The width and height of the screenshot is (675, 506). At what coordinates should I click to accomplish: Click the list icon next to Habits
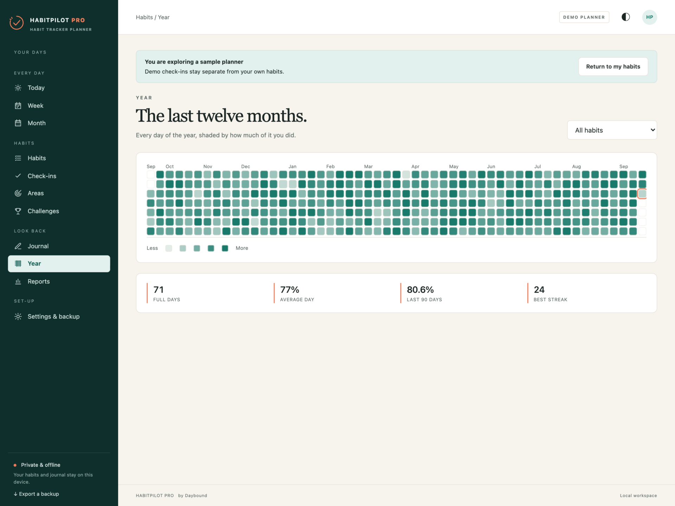[x=18, y=158]
